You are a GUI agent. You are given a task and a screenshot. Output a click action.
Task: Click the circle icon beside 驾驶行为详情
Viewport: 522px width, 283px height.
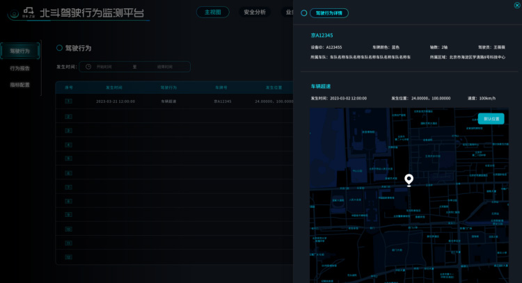point(304,13)
